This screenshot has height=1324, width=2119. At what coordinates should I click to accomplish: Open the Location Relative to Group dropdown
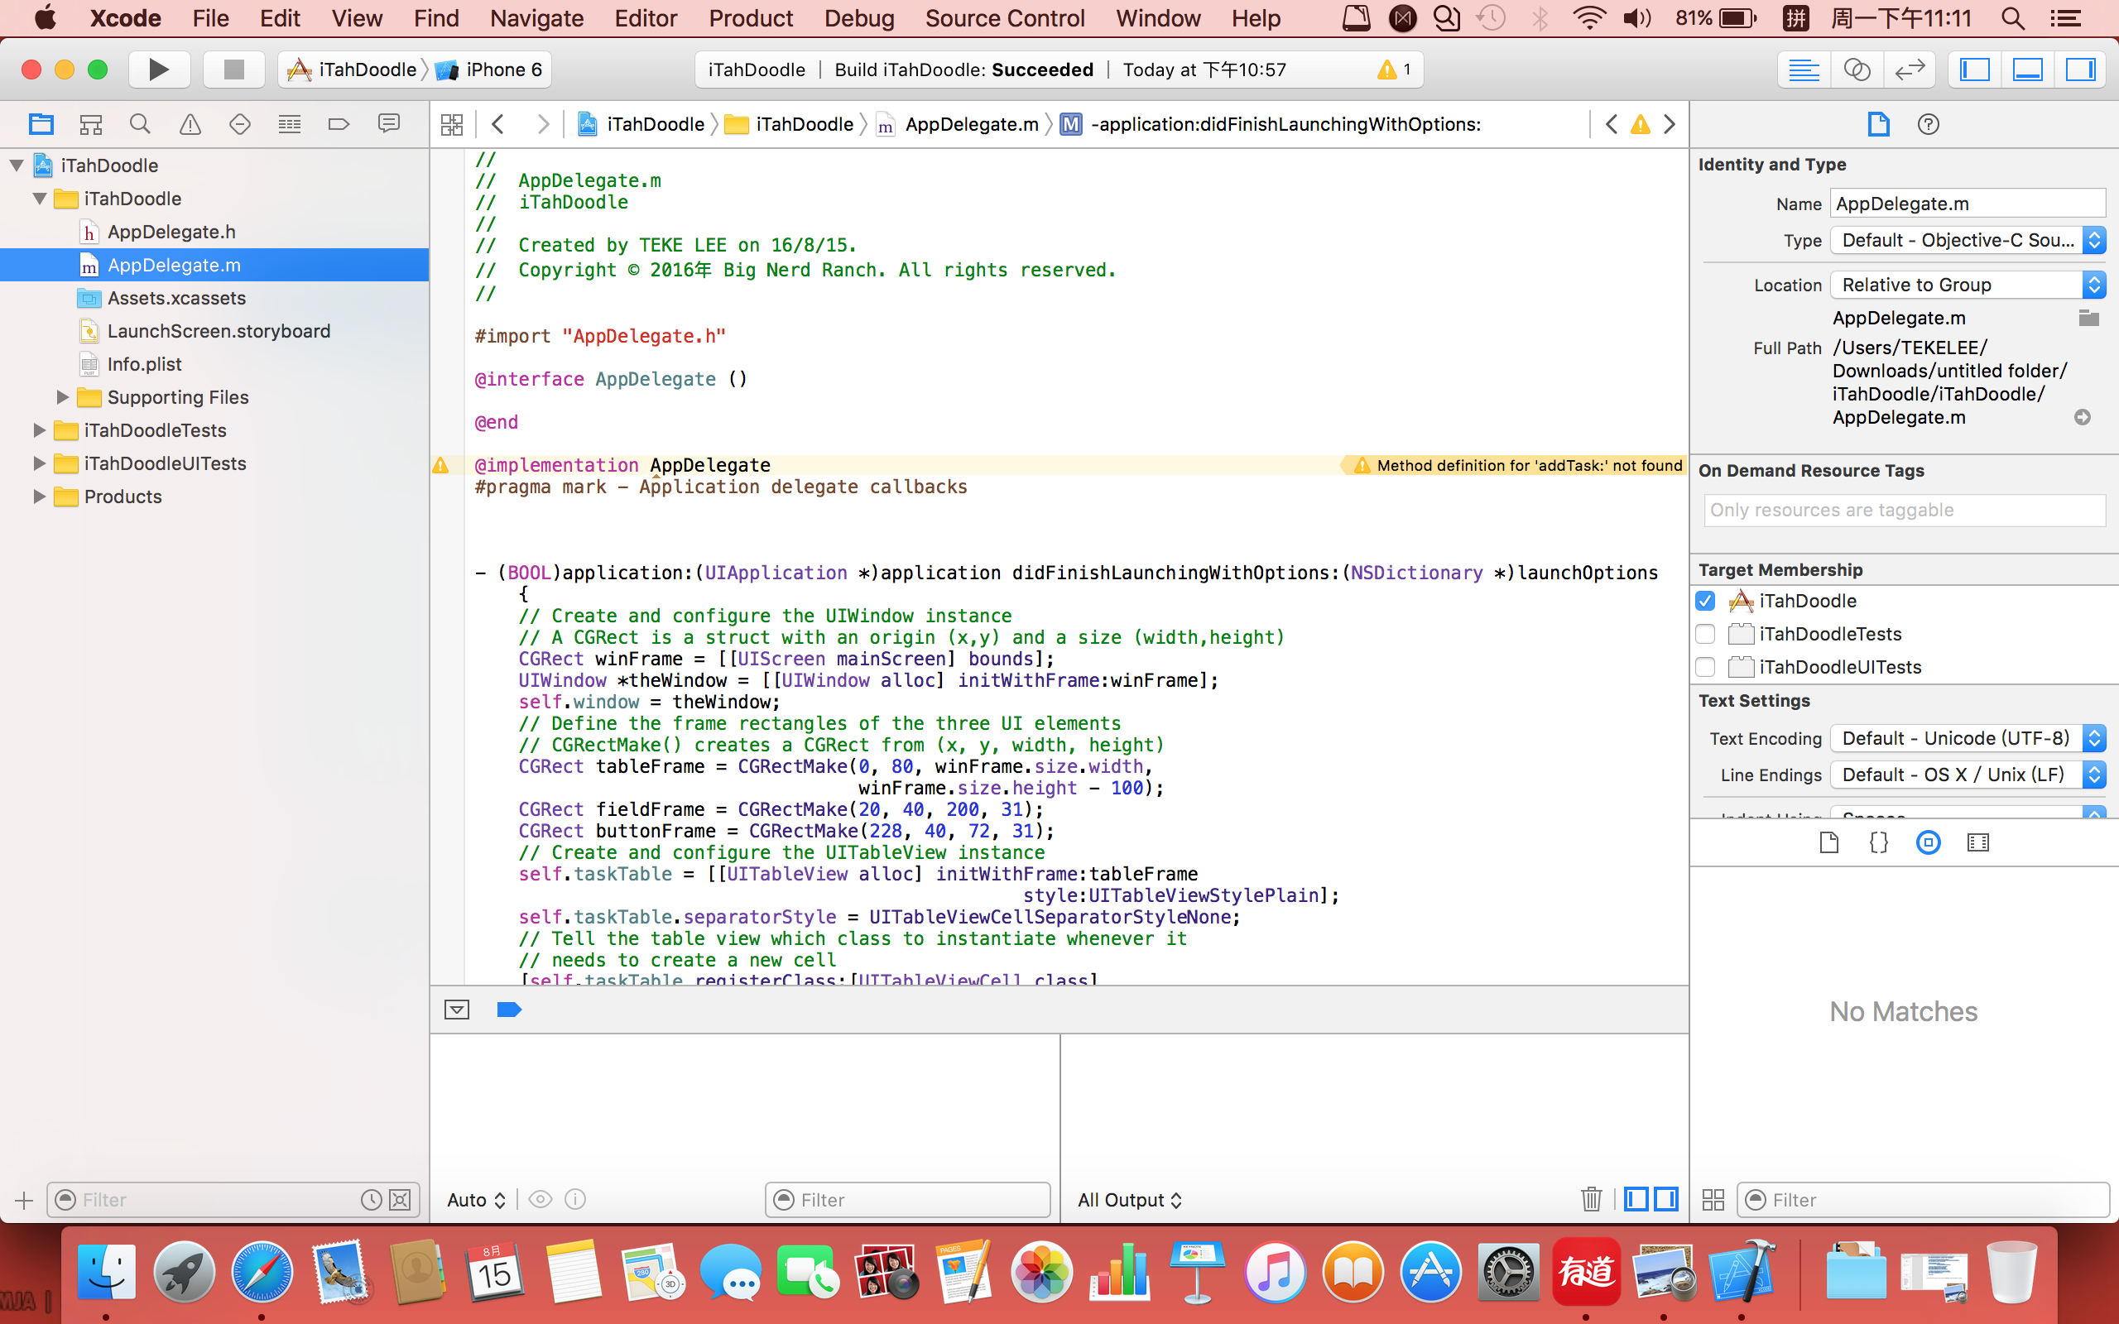click(1968, 285)
